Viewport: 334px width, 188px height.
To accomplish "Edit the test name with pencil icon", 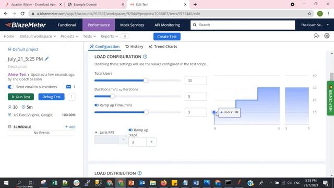I will point(46,58).
